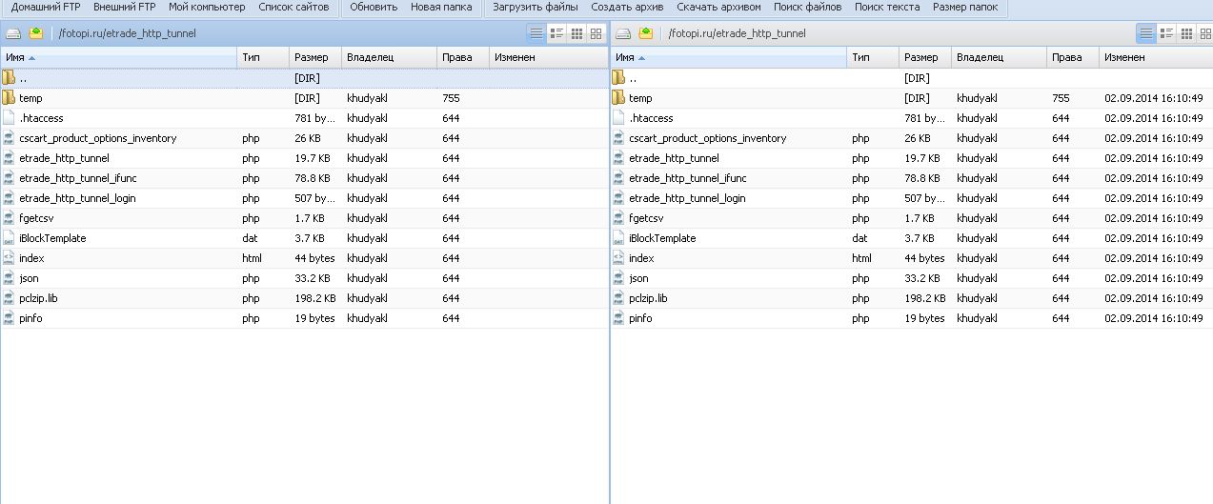Click the drive icon in the right pane
The image size is (1213, 504).
tap(623, 33)
